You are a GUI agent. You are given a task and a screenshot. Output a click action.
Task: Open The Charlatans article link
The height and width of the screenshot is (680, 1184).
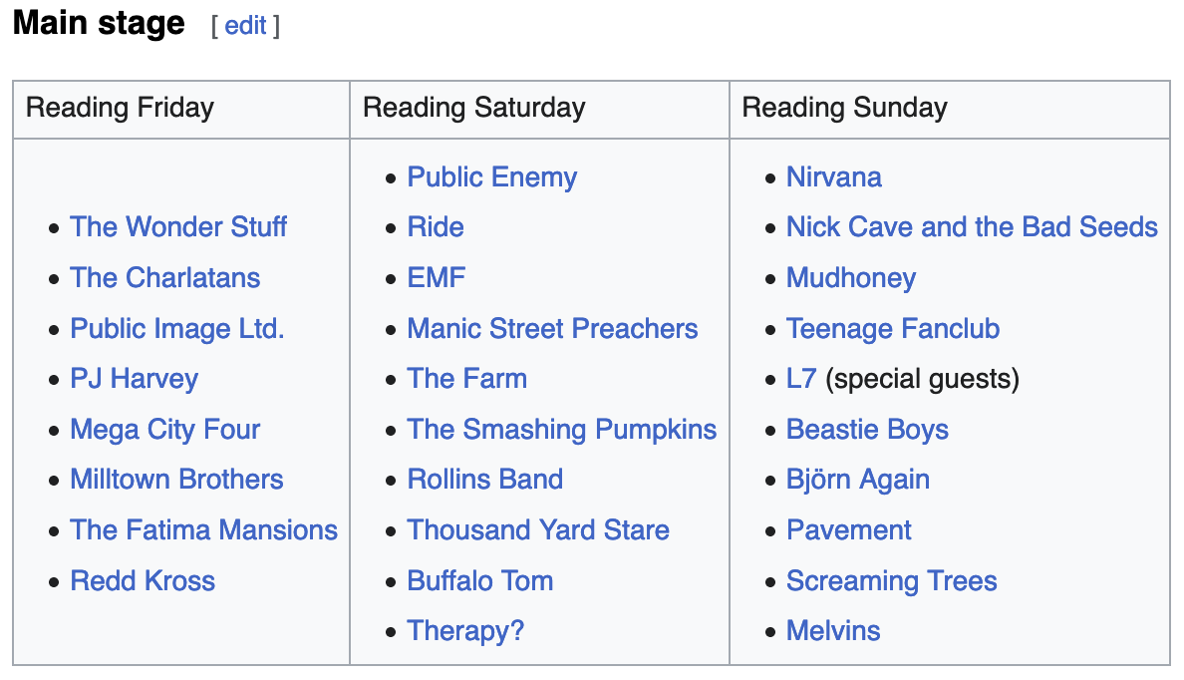coord(164,278)
